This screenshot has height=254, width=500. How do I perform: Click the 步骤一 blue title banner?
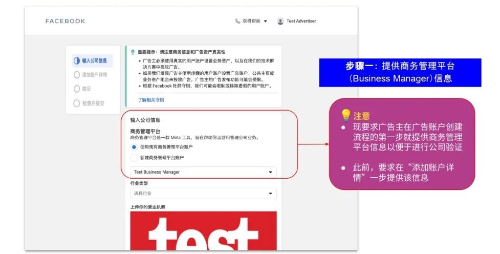coord(400,72)
